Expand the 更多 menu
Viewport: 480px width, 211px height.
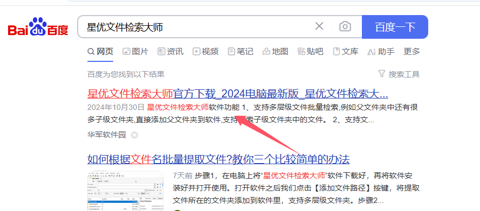(x=412, y=52)
